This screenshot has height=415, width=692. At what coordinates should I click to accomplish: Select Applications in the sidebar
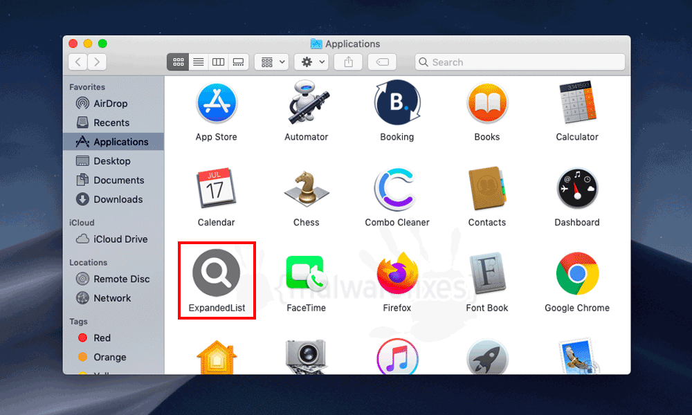113,142
